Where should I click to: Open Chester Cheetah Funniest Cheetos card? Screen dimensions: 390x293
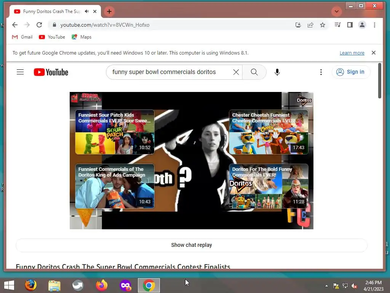point(269,132)
